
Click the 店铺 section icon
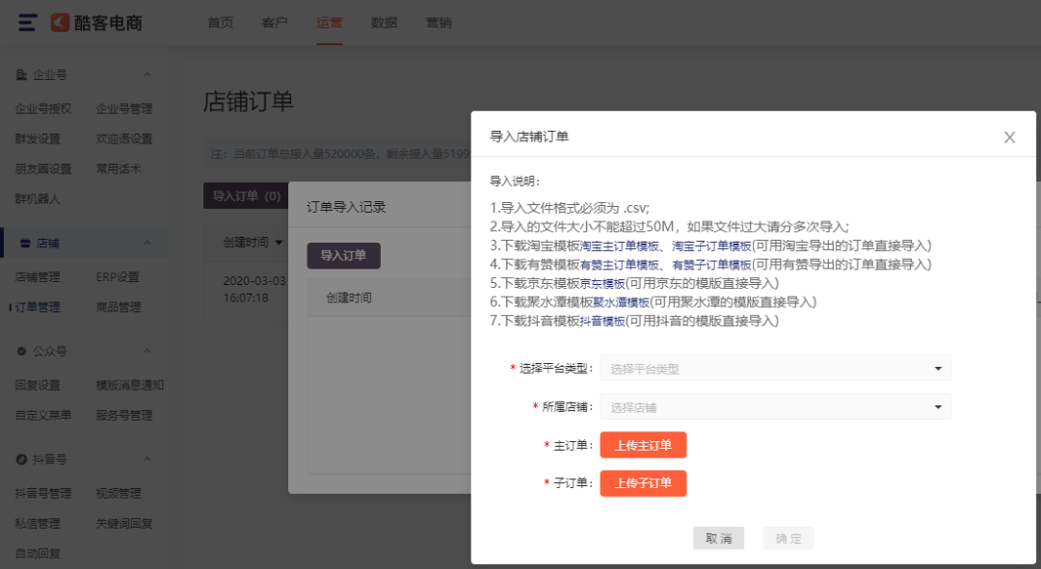coord(25,244)
